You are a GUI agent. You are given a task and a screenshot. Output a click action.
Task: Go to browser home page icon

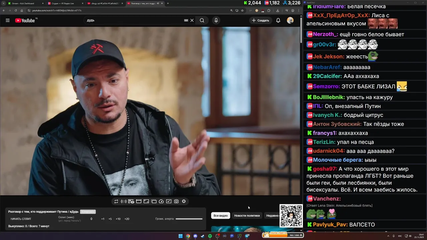pos(22,10)
